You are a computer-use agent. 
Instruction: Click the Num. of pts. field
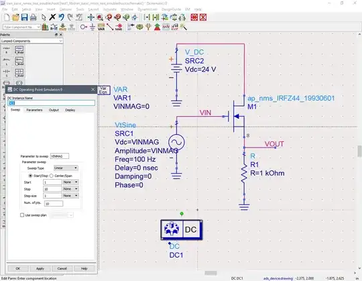[x=54, y=203]
